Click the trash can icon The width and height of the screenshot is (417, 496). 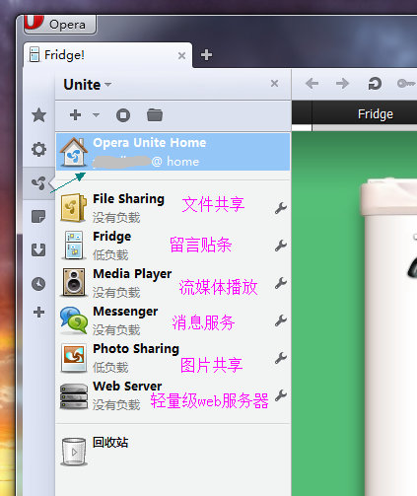pos(74,452)
